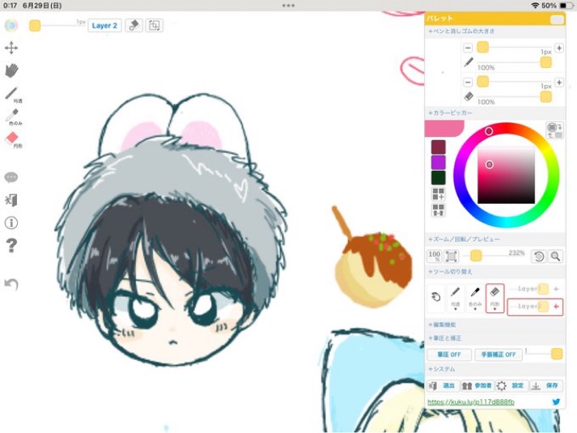577x433 pixels.
Task: Click the palette share grid icon
Action: [x=439, y=210]
